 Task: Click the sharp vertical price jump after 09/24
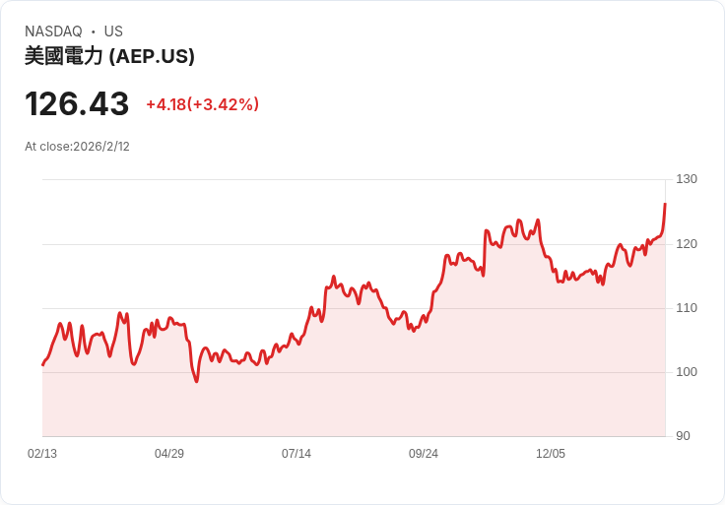tap(485, 251)
